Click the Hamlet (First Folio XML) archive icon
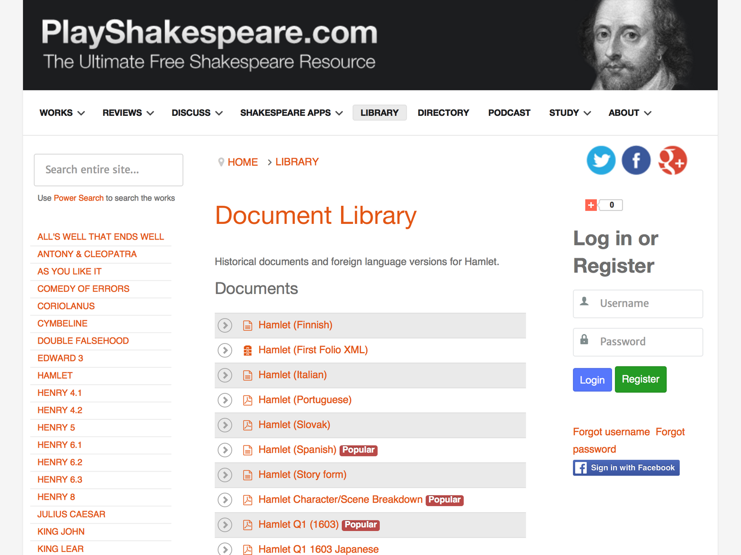Viewport: 741px width, 555px height. coord(248,351)
